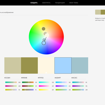Edit the #A1C3CC hex field
The width and height of the screenshot is (105, 105).
point(79,78)
